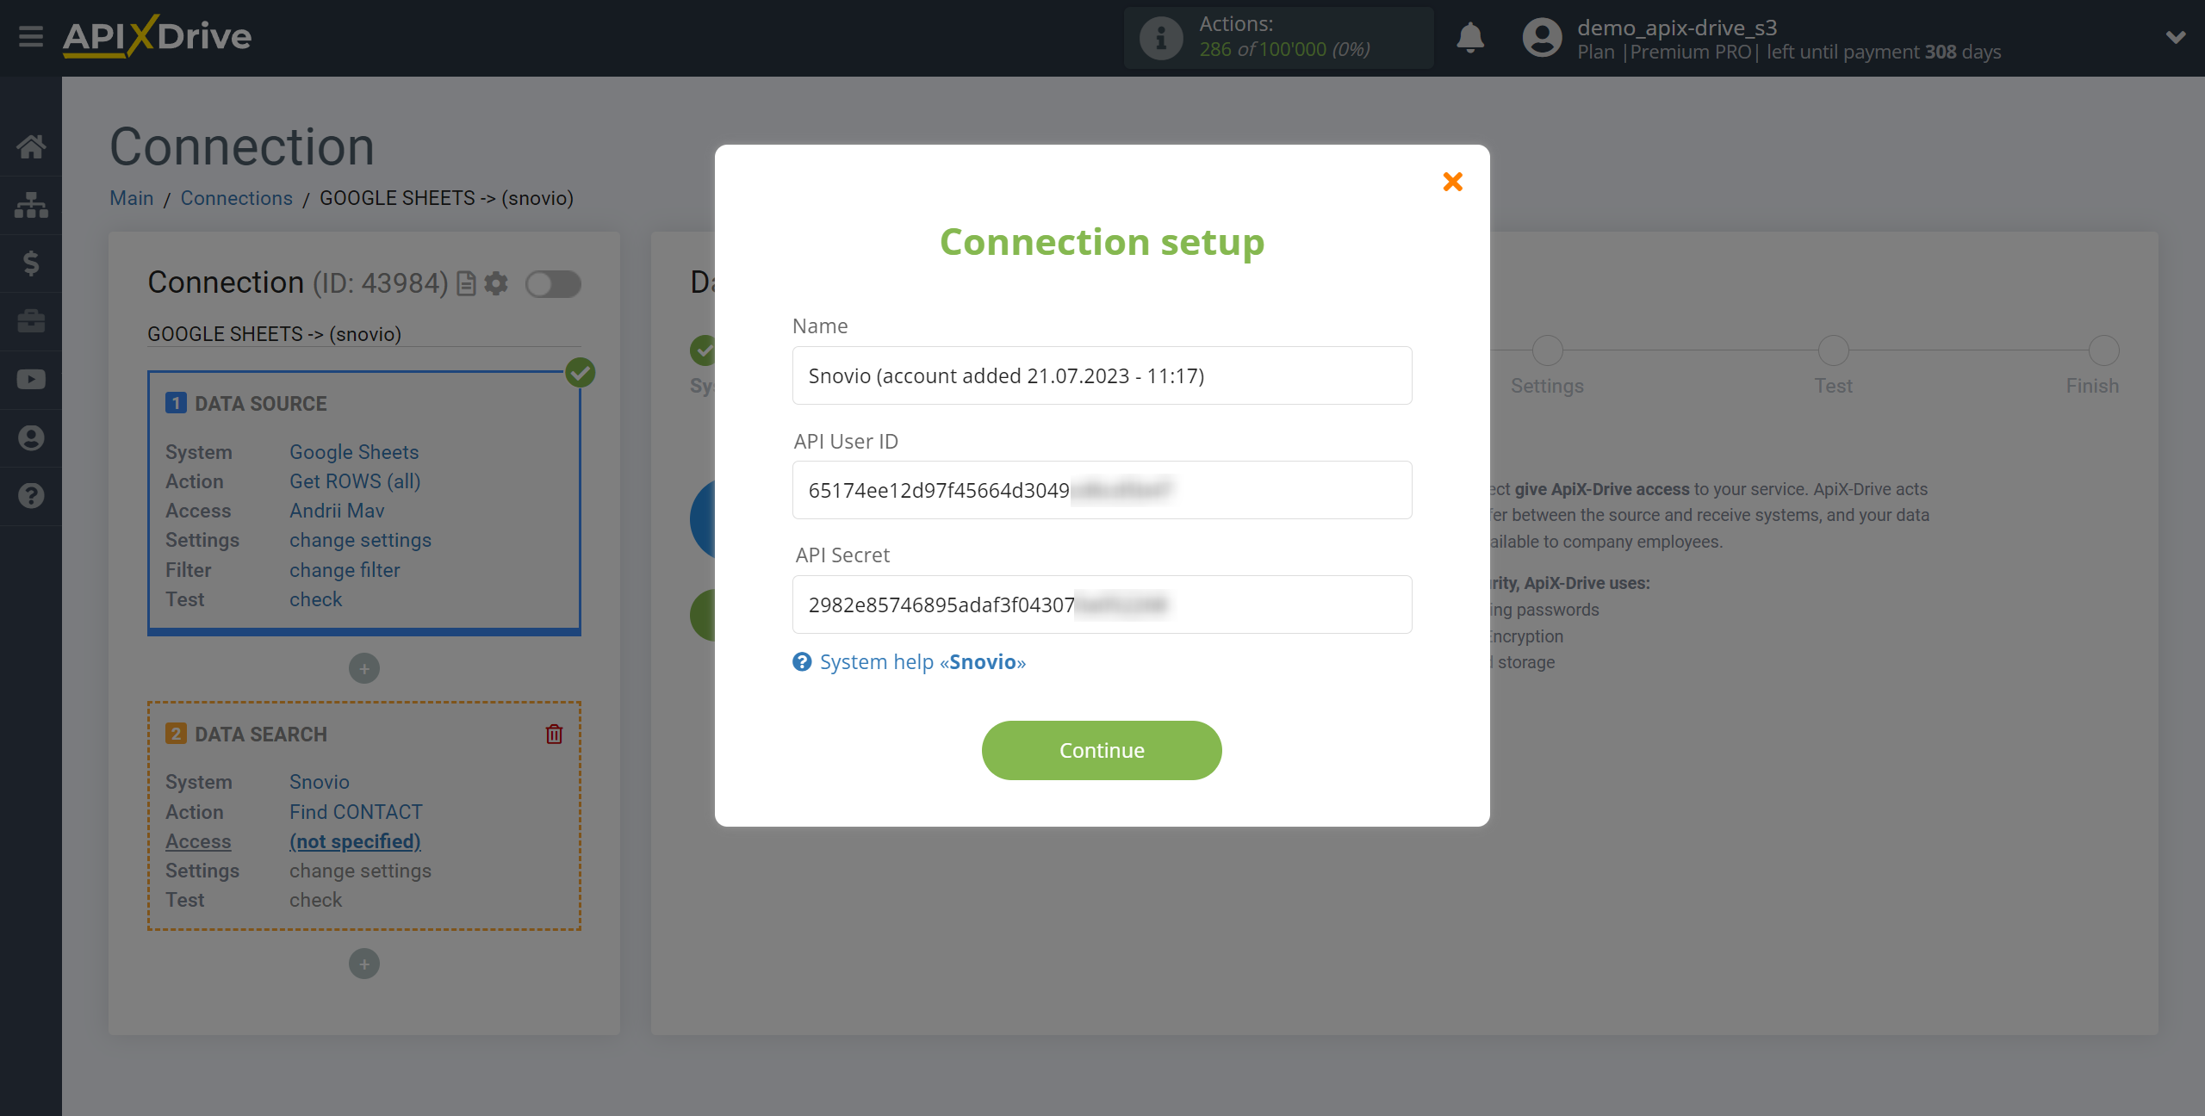Image resolution: width=2205 pixels, height=1116 pixels.
Task: Select the API User ID input field
Action: click(x=1102, y=490)
